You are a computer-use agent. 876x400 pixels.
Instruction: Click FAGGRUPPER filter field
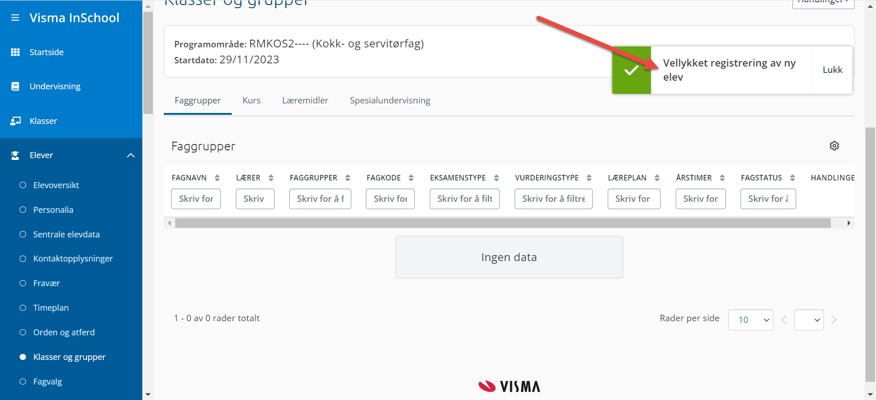[320, 199]
